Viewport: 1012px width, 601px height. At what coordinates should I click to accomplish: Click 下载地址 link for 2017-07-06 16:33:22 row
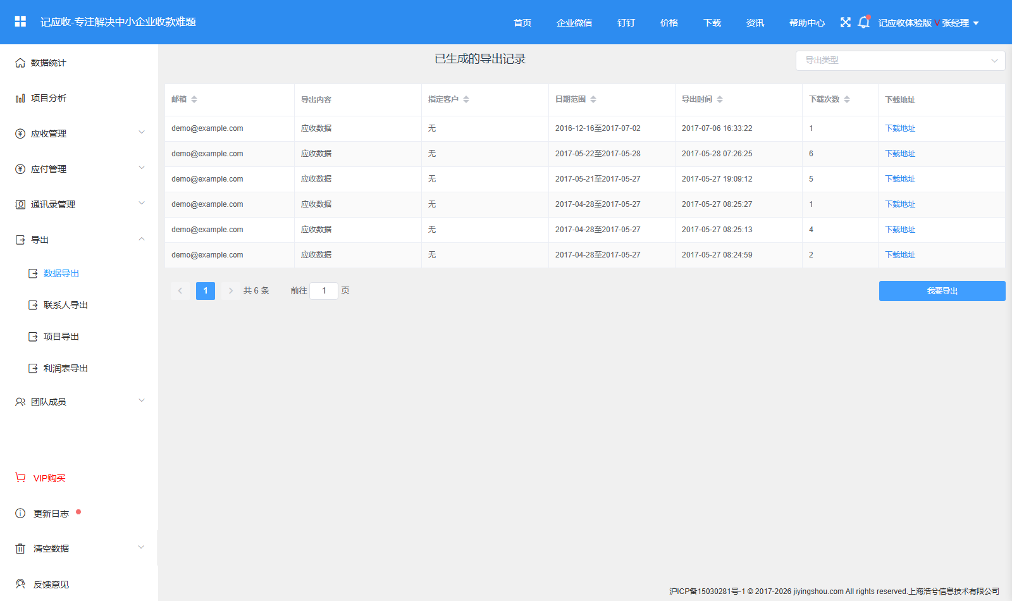900,128
